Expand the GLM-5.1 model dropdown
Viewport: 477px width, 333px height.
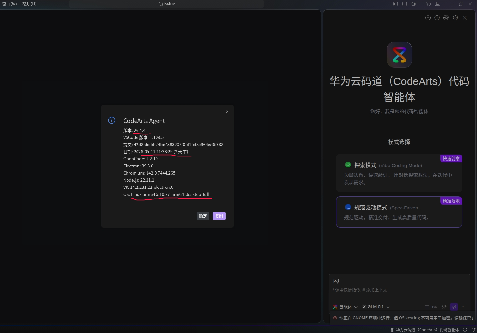[x=376, y=307]
